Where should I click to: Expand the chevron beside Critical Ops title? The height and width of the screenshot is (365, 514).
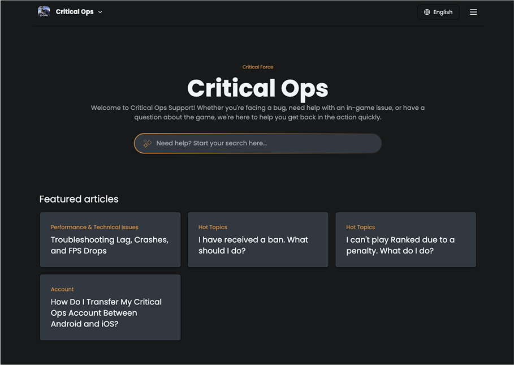(x=100, y=12)
